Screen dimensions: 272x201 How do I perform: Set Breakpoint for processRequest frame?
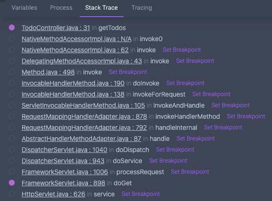tap(190, 172)
